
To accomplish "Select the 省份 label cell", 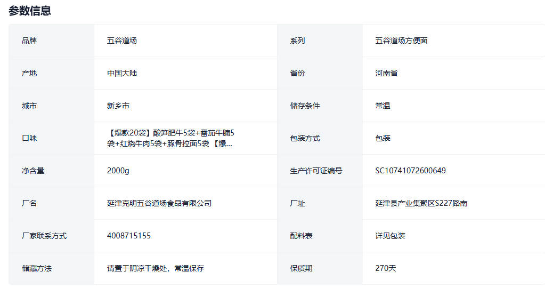I will (x=320, y=73).
